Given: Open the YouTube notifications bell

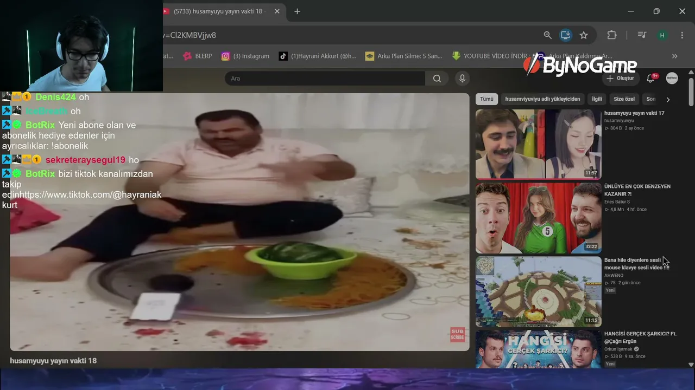Looking at the screenshot, I should pos(650,79).
